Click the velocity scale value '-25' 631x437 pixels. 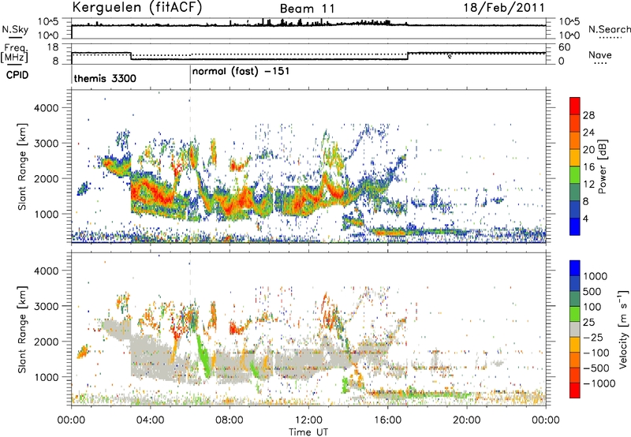(x=593, y=337)
